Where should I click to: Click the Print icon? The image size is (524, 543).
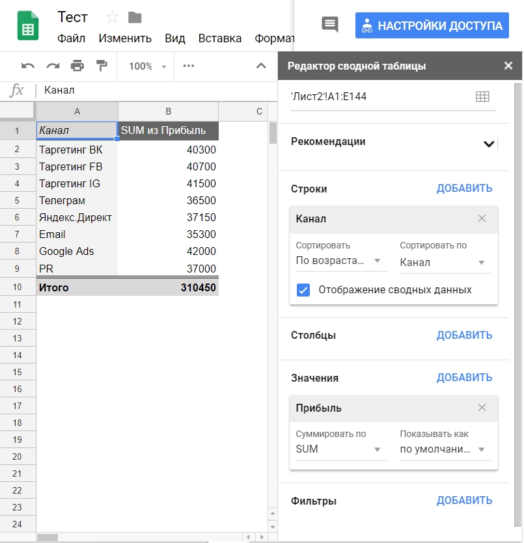click(x=77, y=66)
